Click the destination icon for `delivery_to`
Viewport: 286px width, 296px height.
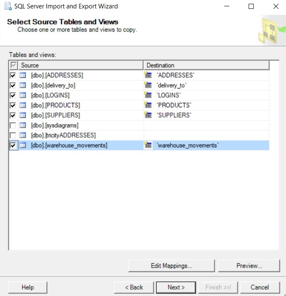(x=148, y=85)
